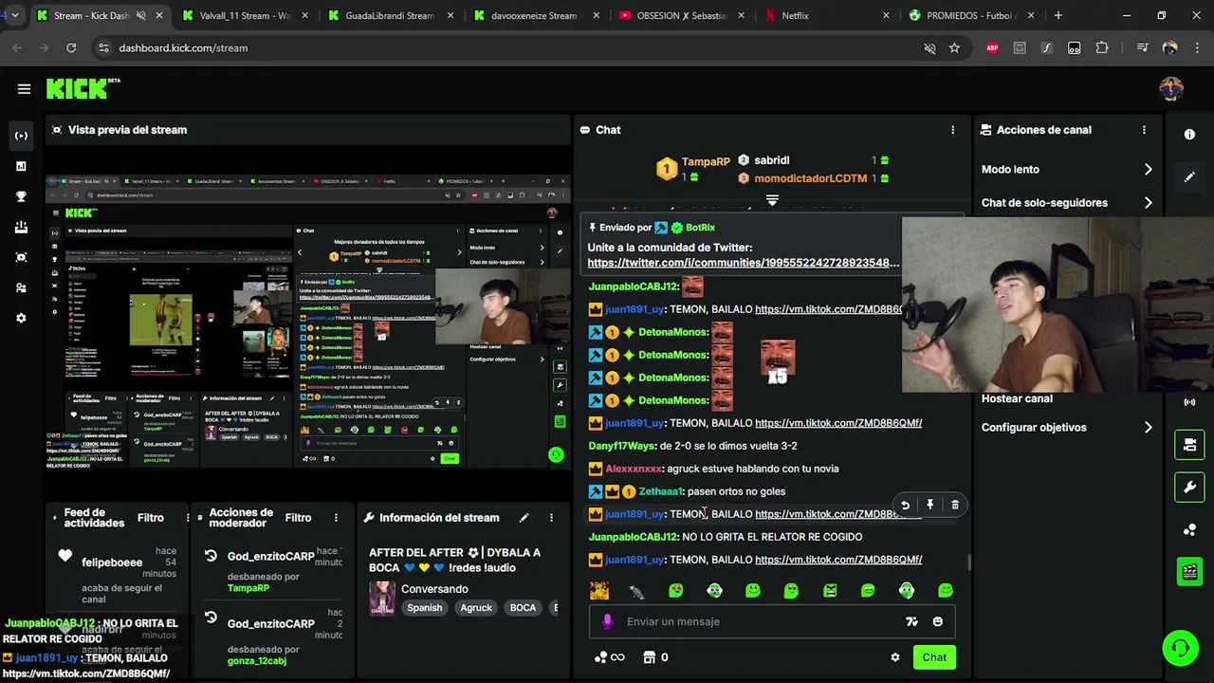Click Filtro in Acciones de moderador

tap(298, 518)
